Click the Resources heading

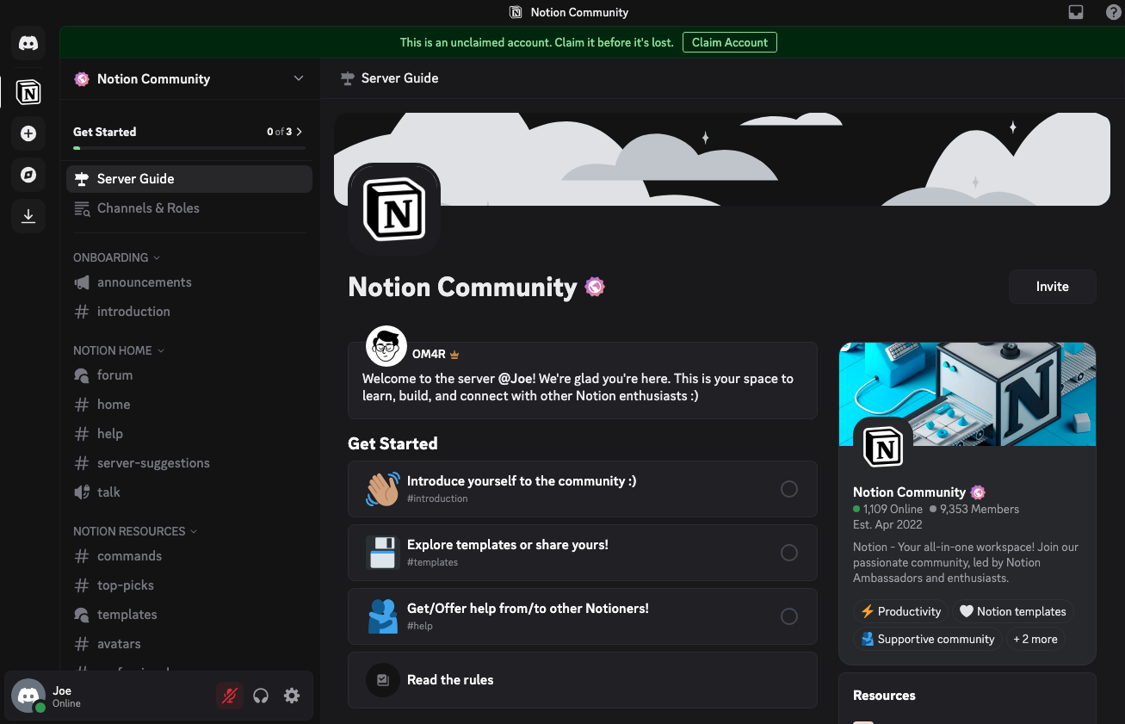[x=884, y=696]
